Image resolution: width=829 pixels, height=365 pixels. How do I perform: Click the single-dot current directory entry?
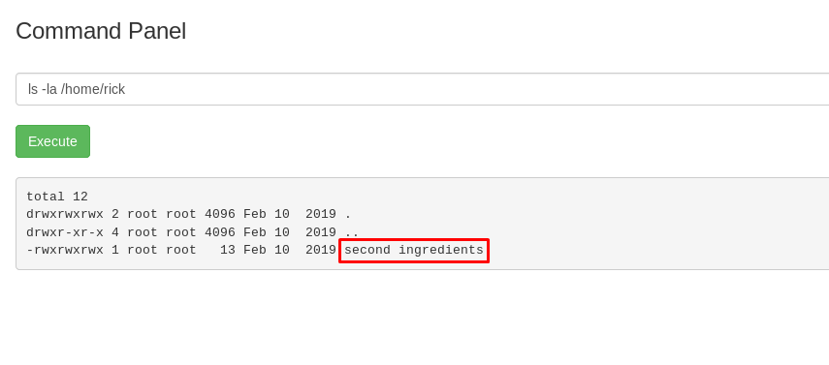tap(348, 215)
